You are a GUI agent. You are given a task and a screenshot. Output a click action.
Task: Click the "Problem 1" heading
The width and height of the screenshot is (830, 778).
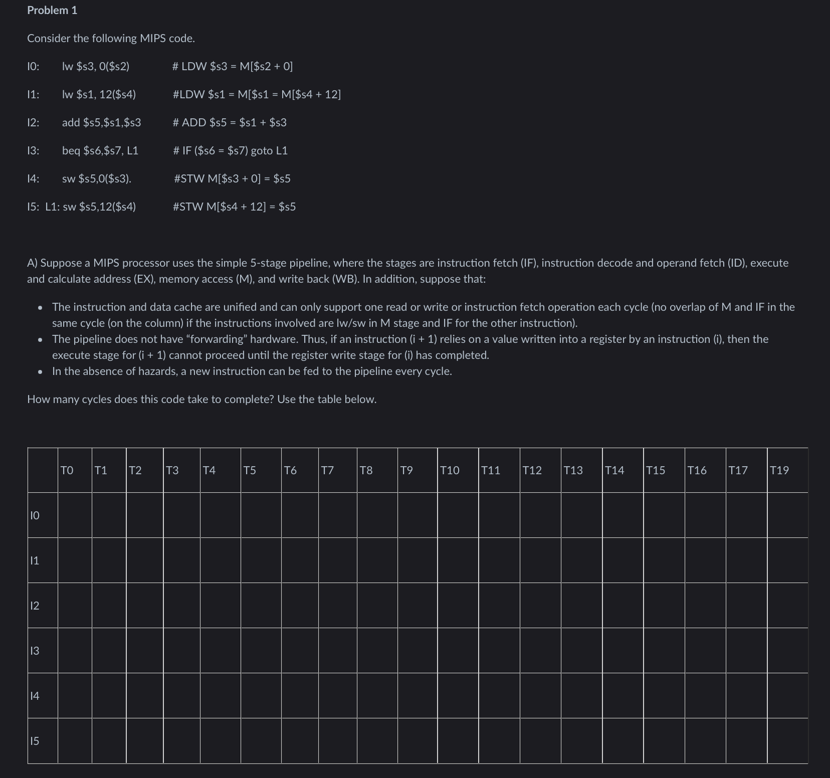52,10
